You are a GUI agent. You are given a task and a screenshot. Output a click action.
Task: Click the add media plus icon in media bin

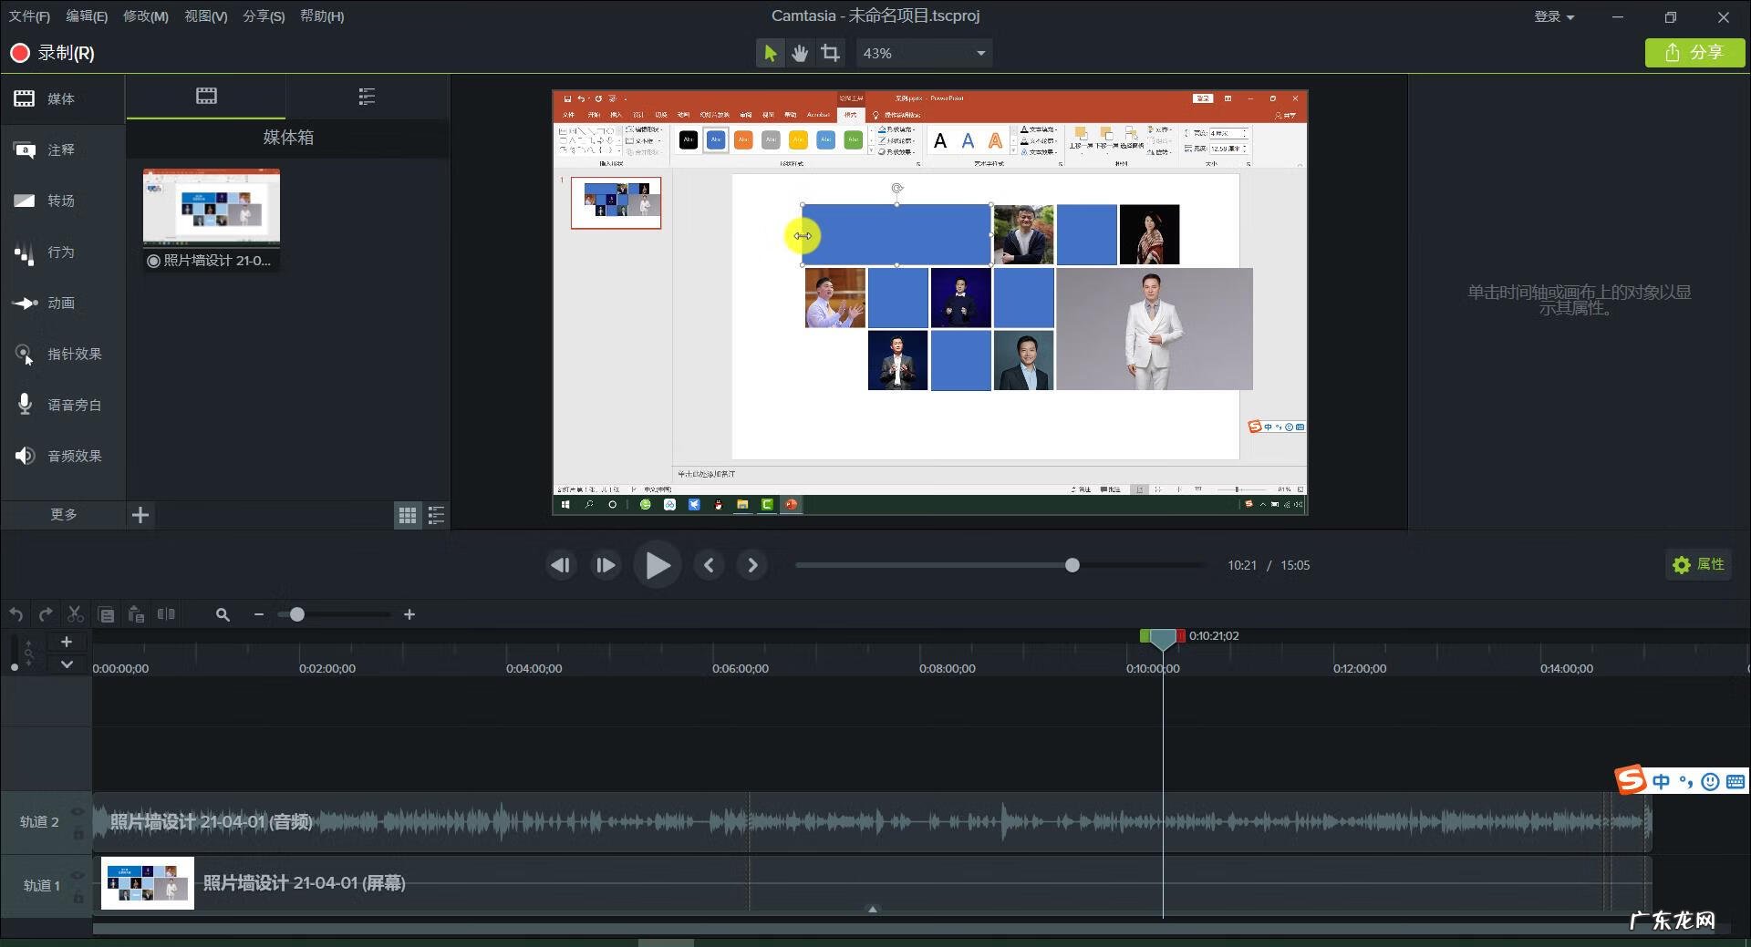click(x=140, y=515)
